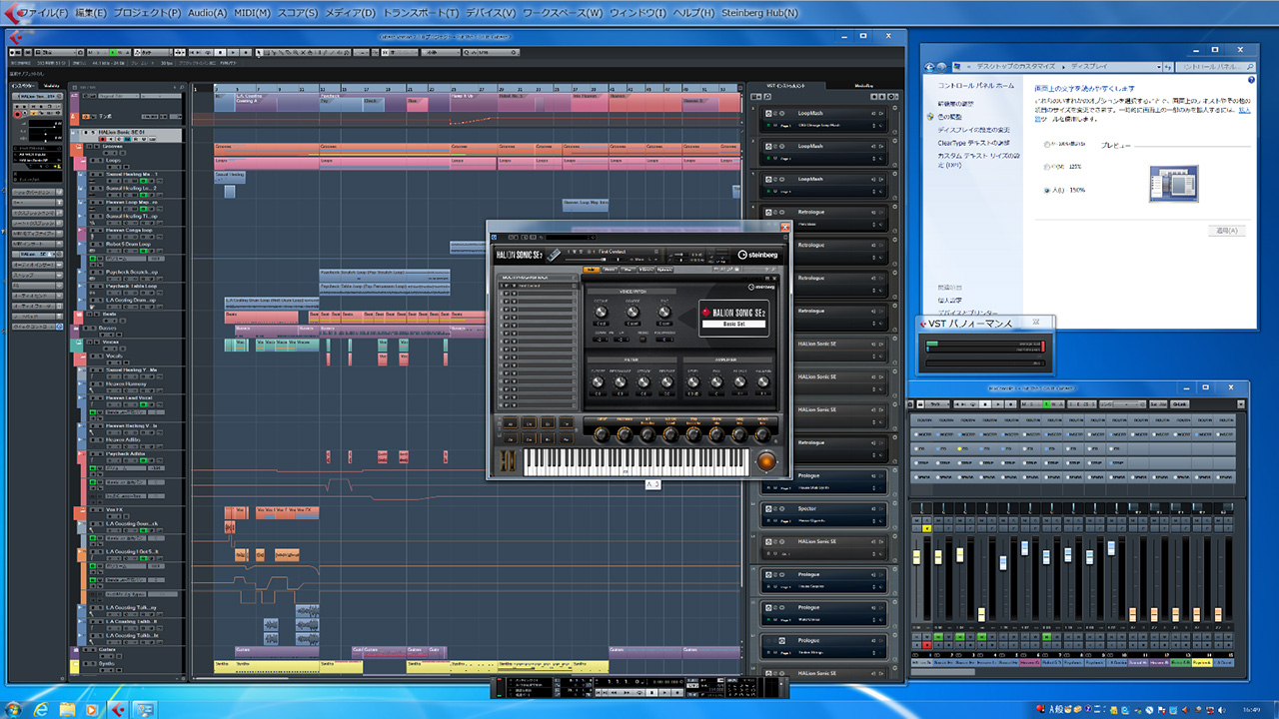Image resolution: width=1279 pixels, height=719 pixels.
Task: Click the 適用(A) apply button
Action: coord(1225,231)
